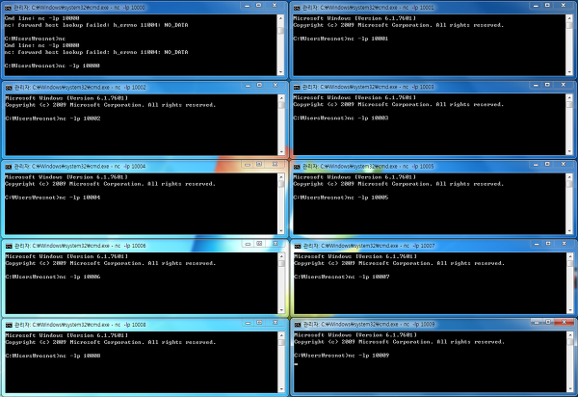
Task: Close the nc -lp 10008 window
Action: pyautogui.click(x=275, y=323)
